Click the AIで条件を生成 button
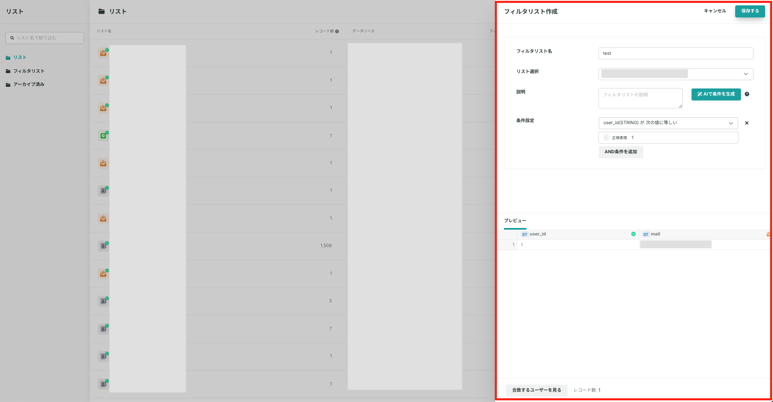Viewport: 773px width, 402px height. pyautogui.click(x=716, y=94)
